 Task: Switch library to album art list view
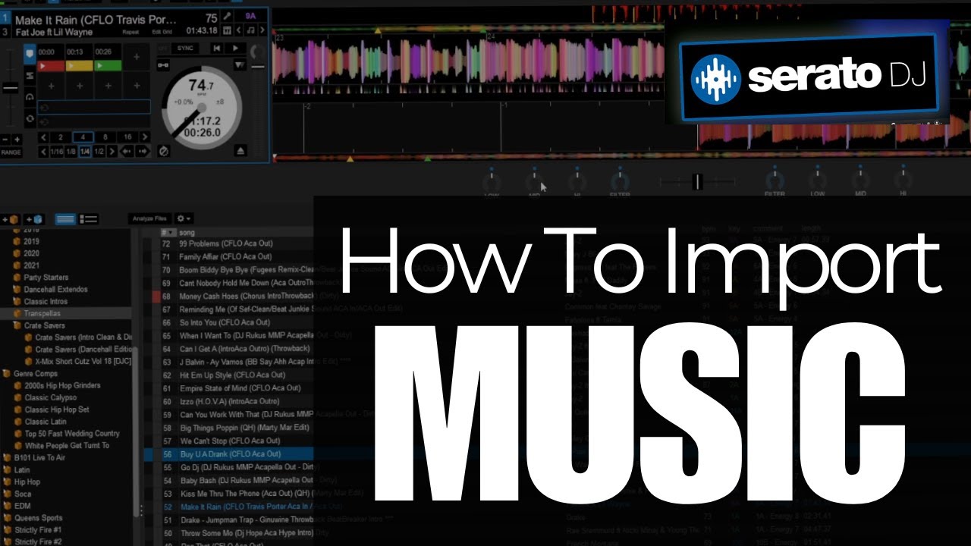click(89, 219)
